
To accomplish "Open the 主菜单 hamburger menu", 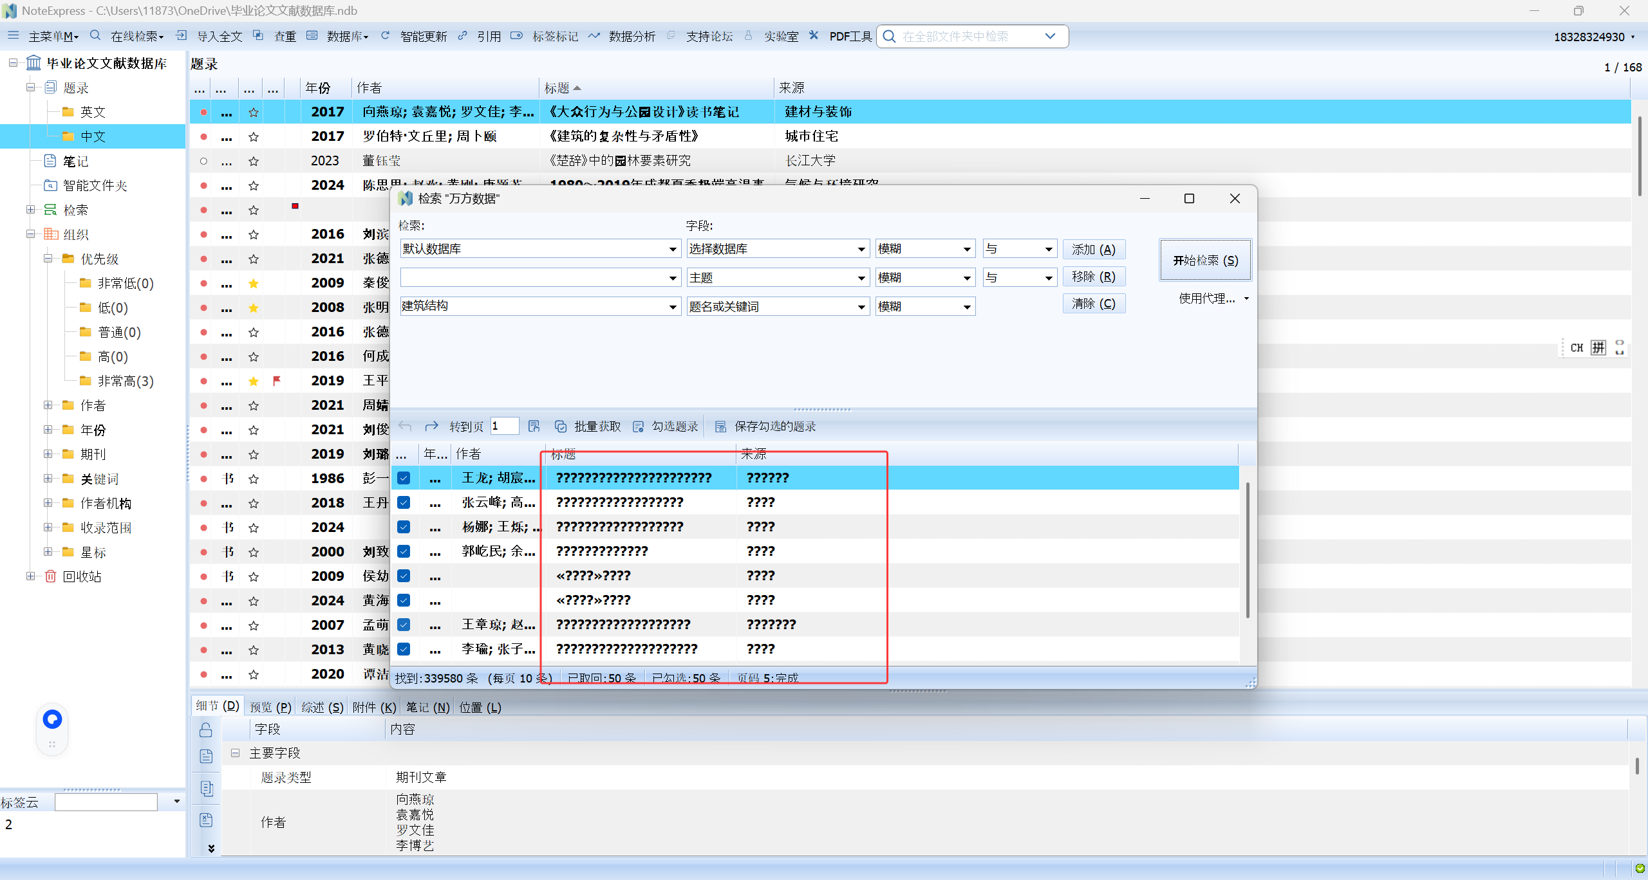I will pyautogui.click(x=13, y=35).
